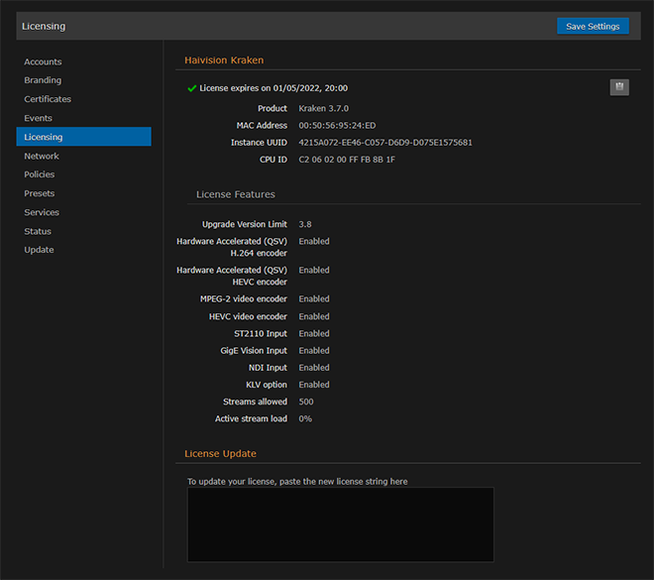Click the Instance UUID value text
654x580 pixels.
[x=384, y=143]
